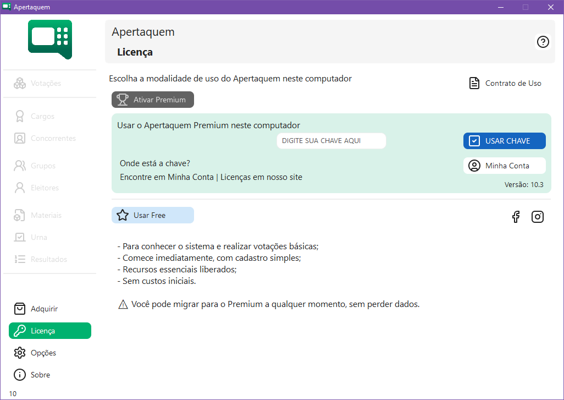
Task: Select the Licença sidebar item
Action: (50, 331)
